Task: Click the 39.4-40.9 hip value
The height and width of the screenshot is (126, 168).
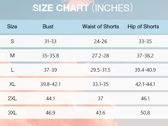Action: (145, 70)
